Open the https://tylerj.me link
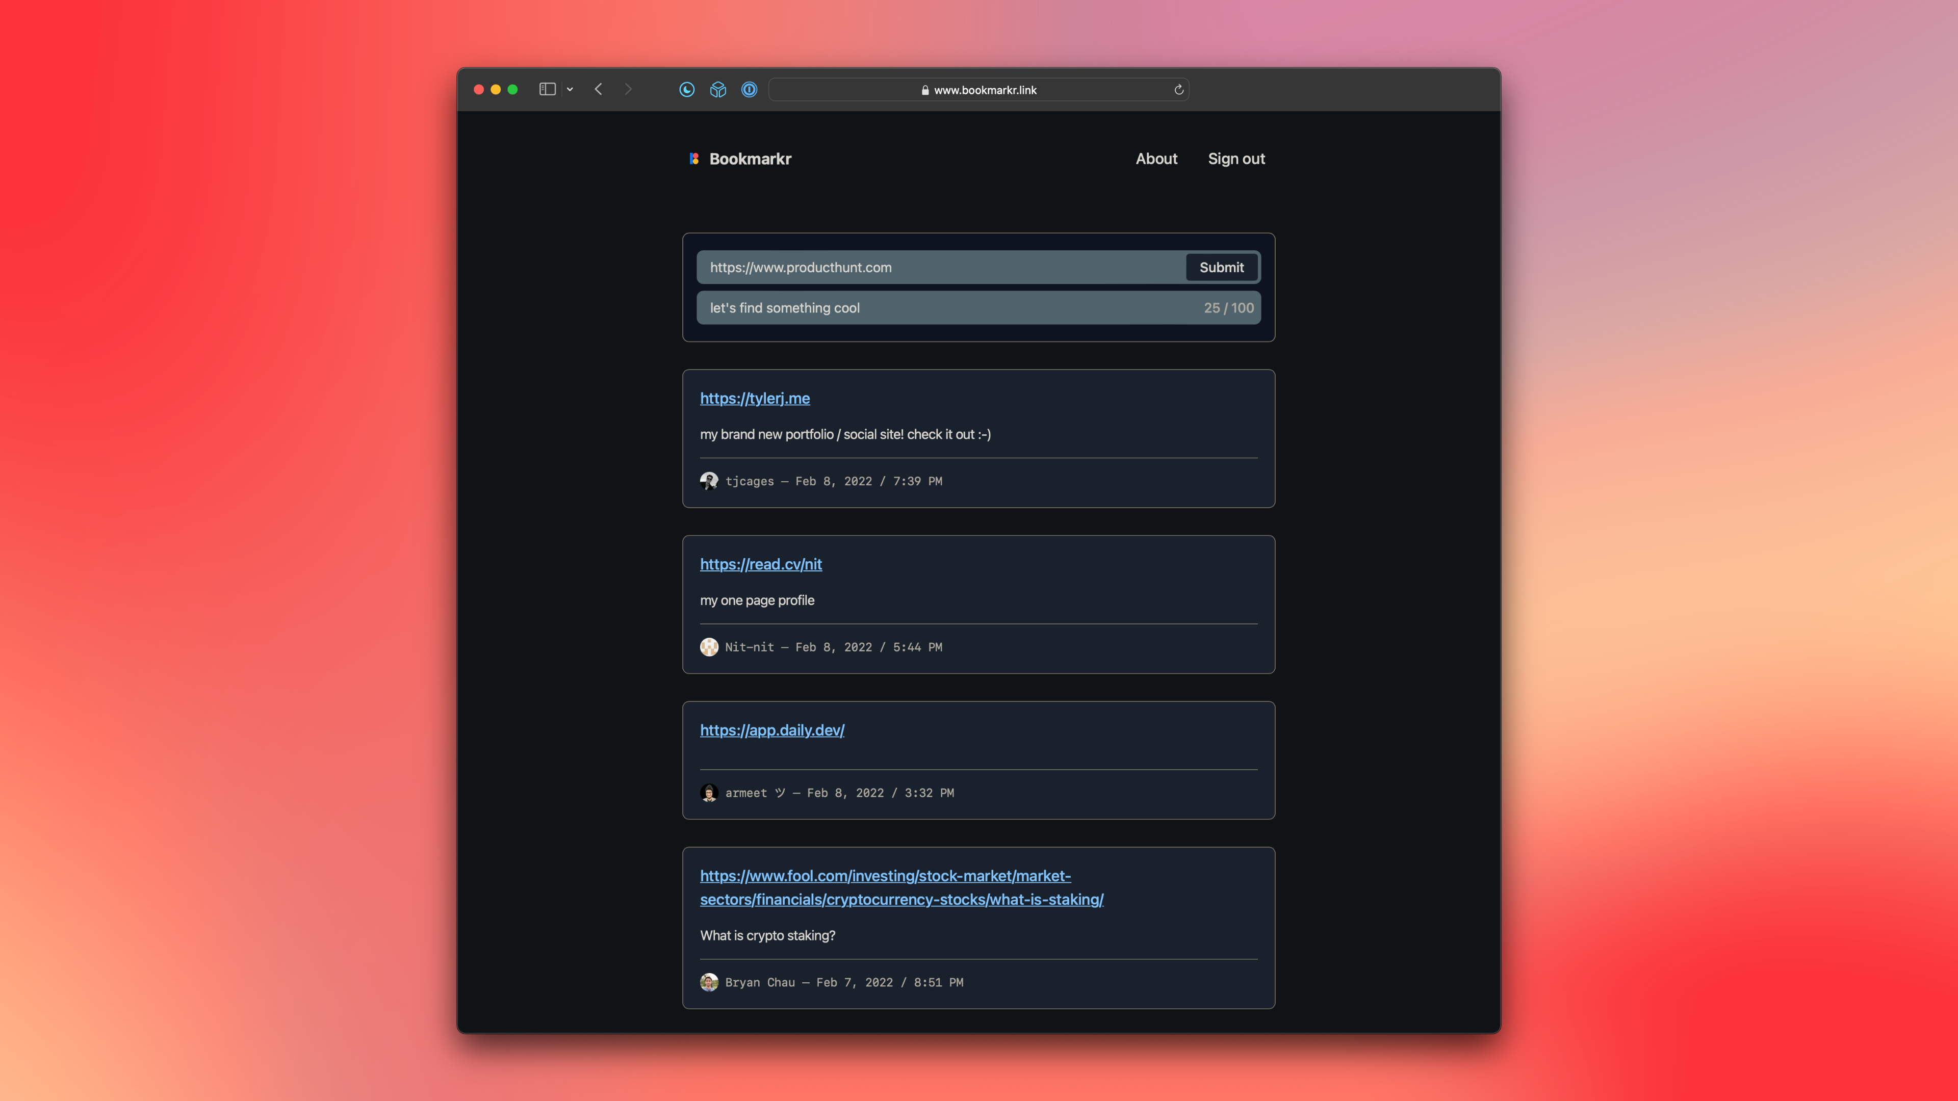Image resolution: width=1958 pixels, height=1101 pixels. (x=755, y=398)
